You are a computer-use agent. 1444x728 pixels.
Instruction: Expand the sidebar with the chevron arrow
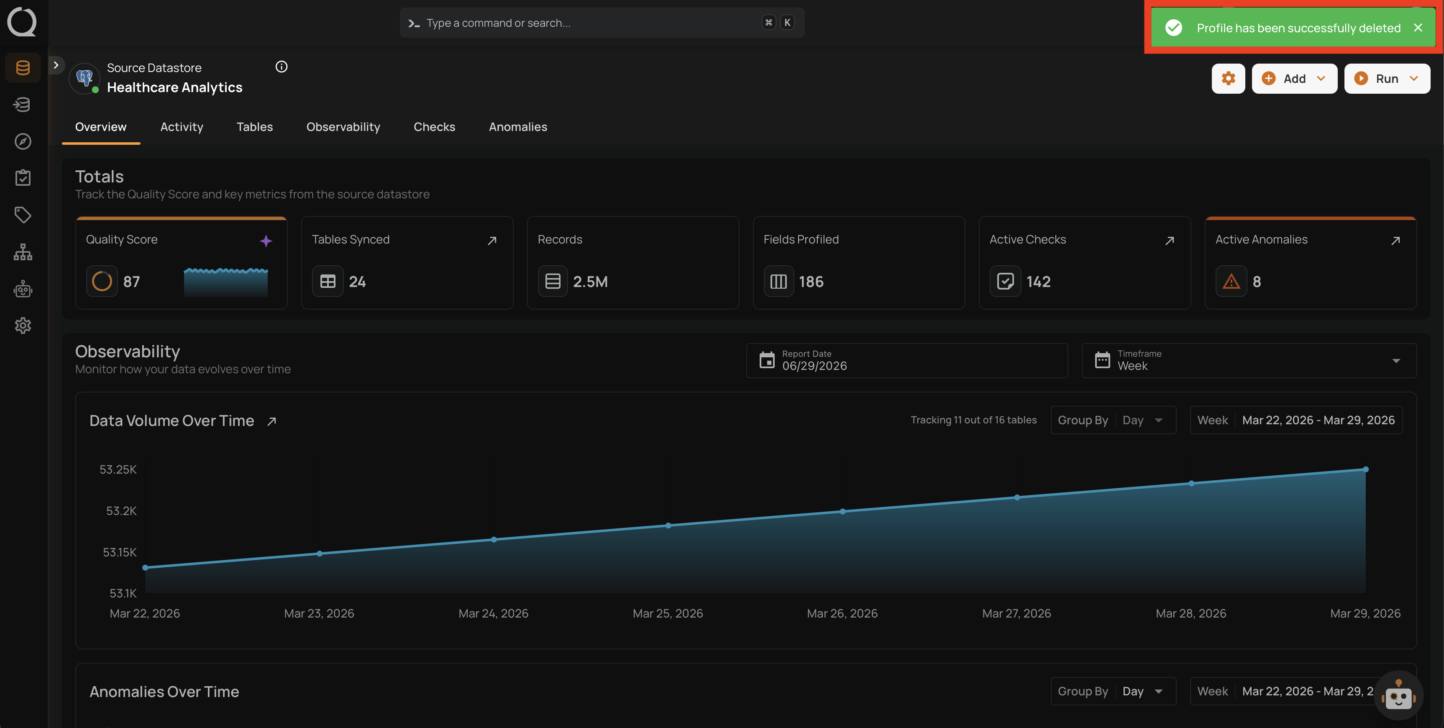point(56,65)
